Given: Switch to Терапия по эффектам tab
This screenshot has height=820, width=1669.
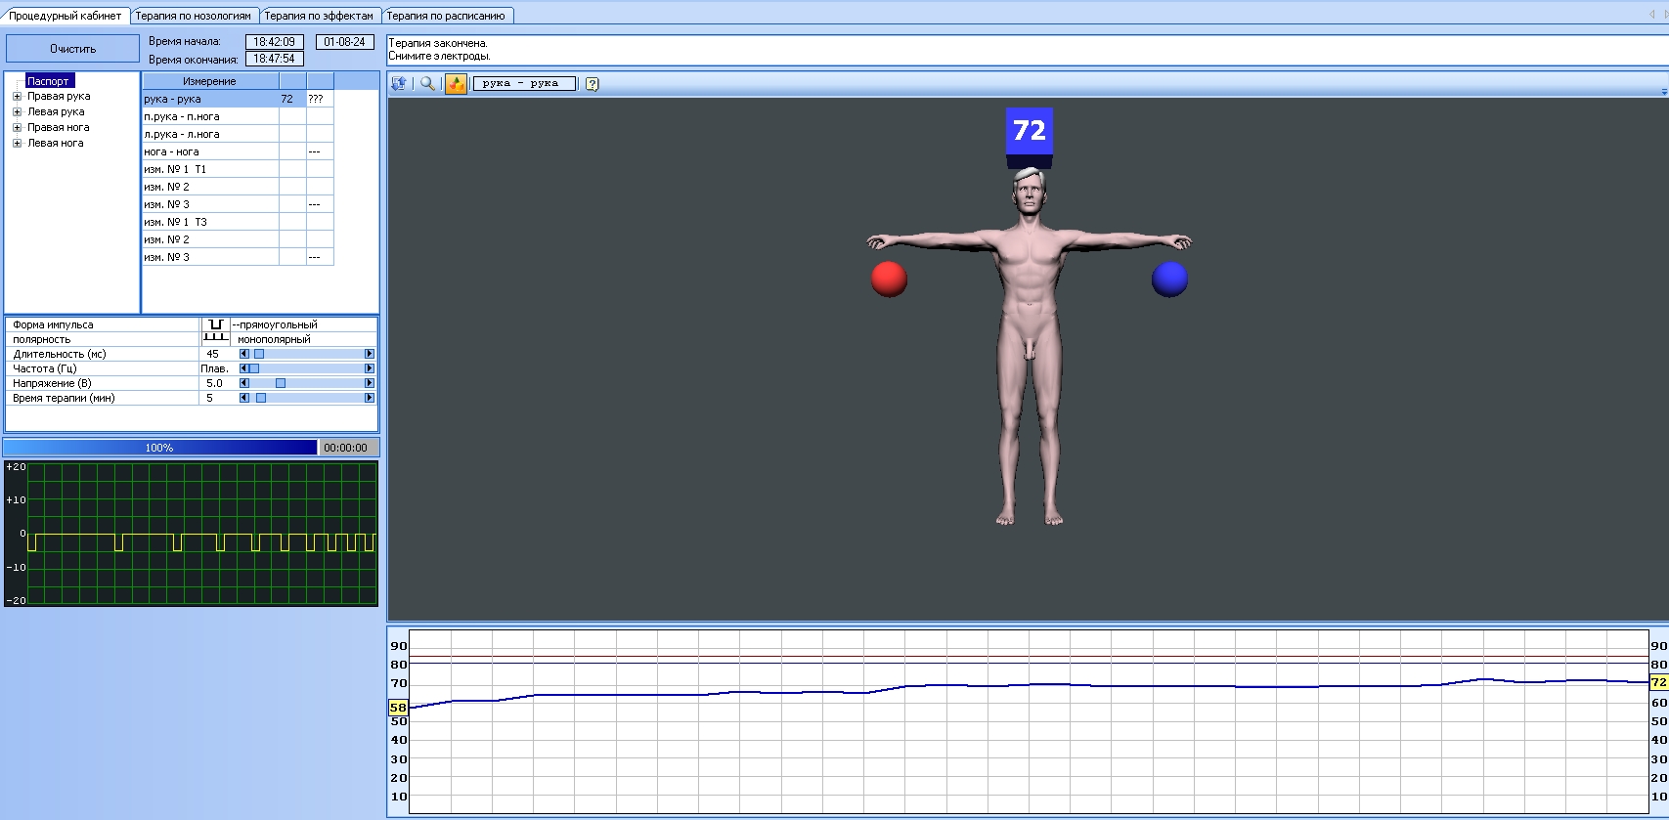Looking at the screenshot, I should point(319,16).
